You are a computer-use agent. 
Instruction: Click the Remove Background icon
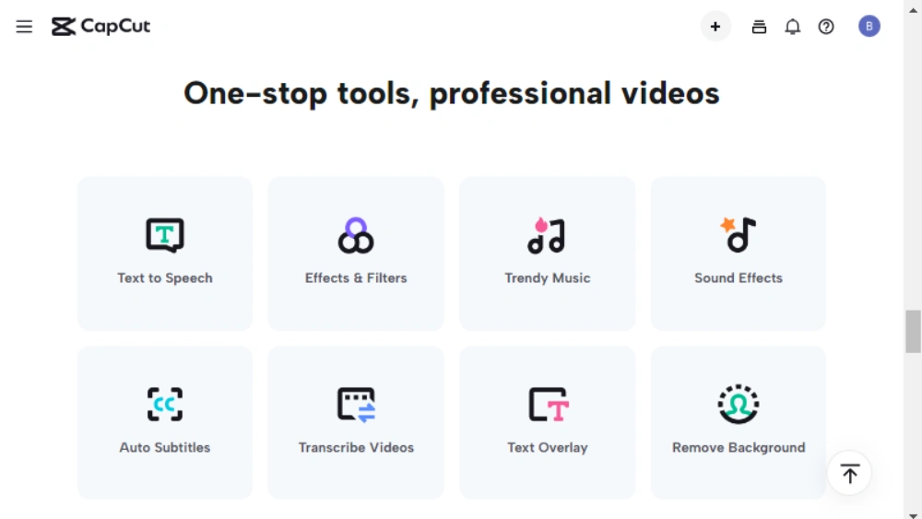pos(739,404)
